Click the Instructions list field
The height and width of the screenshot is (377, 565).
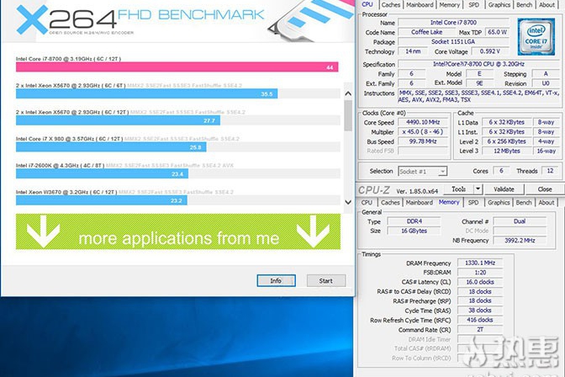pos(479,96)
